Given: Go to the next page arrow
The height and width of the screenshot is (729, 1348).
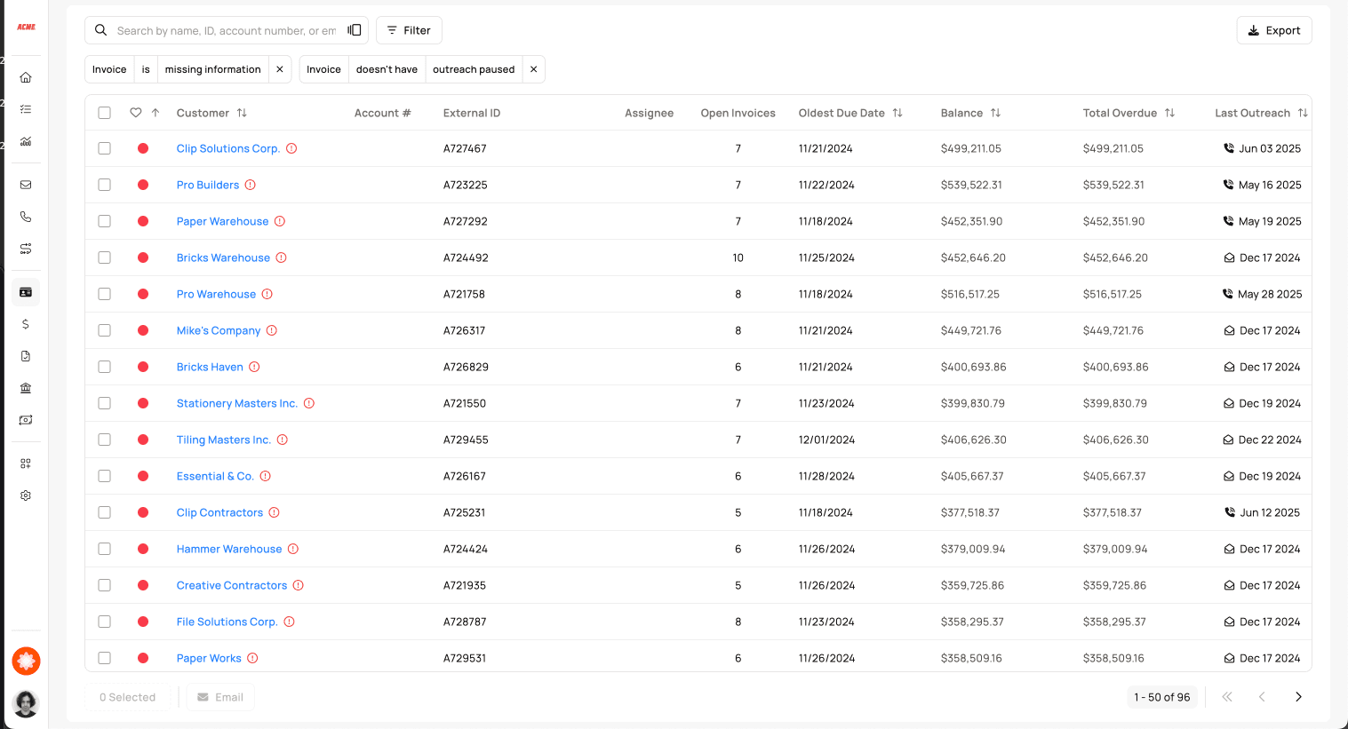Looking at the screenshot, I should [1298, 697].
